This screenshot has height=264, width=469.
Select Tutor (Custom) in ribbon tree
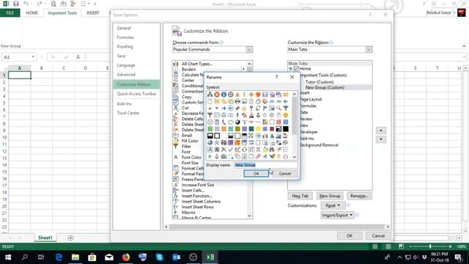[320, 81]
